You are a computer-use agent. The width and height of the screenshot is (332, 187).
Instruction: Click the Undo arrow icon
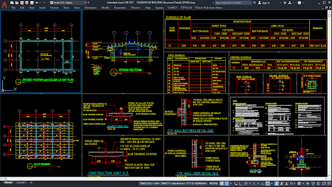[x=37, y=3]
